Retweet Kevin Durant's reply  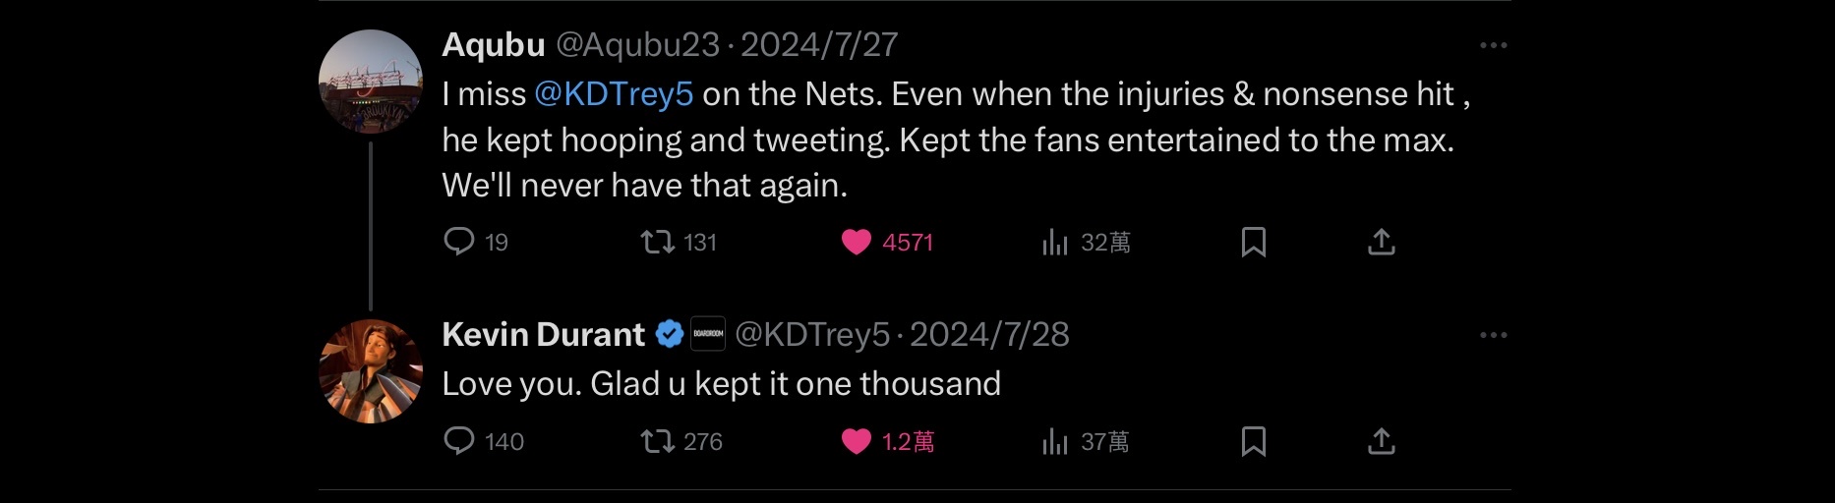657,441
